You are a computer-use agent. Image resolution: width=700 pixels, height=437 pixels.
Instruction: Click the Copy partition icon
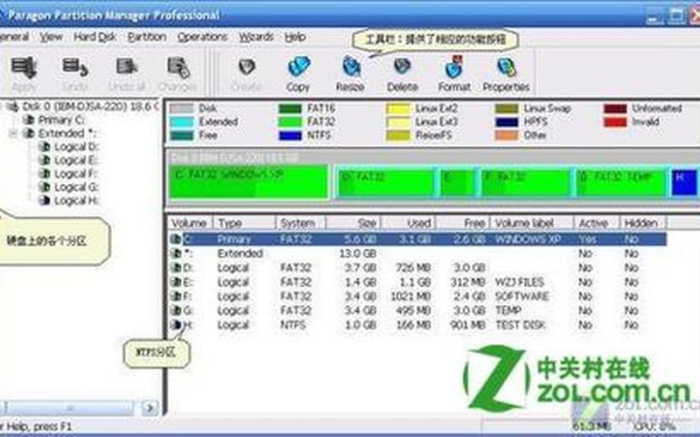298,66
